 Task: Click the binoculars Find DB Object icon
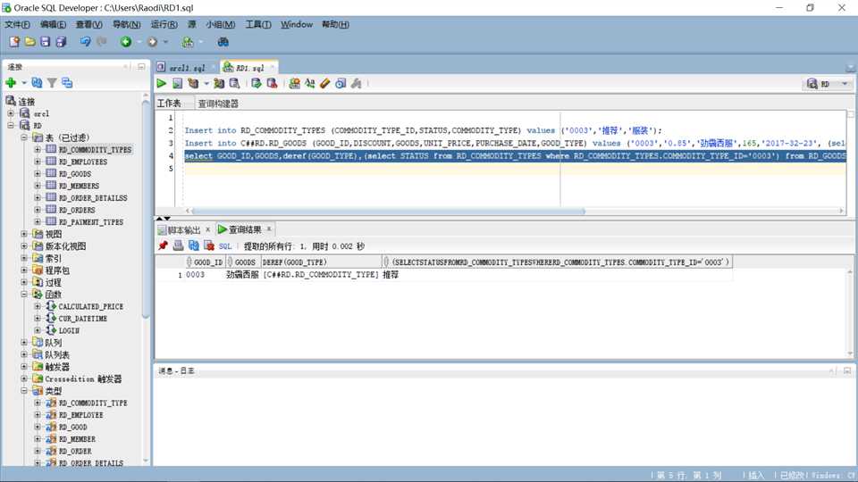[223, 42]
